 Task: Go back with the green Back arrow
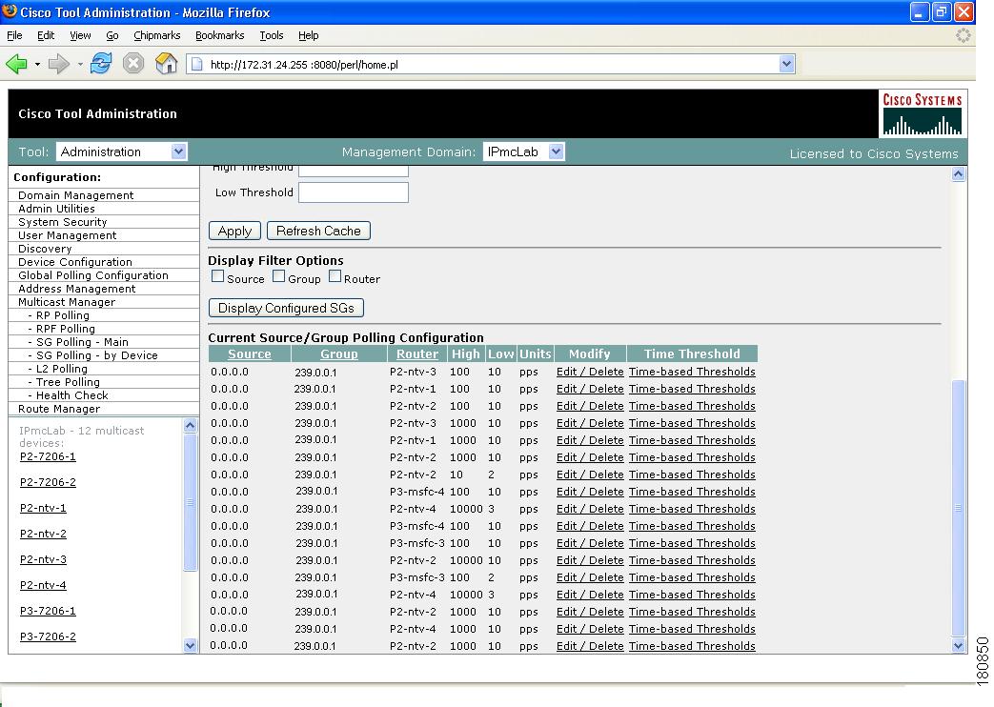pyautogui.click(x=16, y=64)
